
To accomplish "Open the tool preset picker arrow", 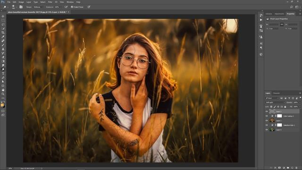I will 8,7.
